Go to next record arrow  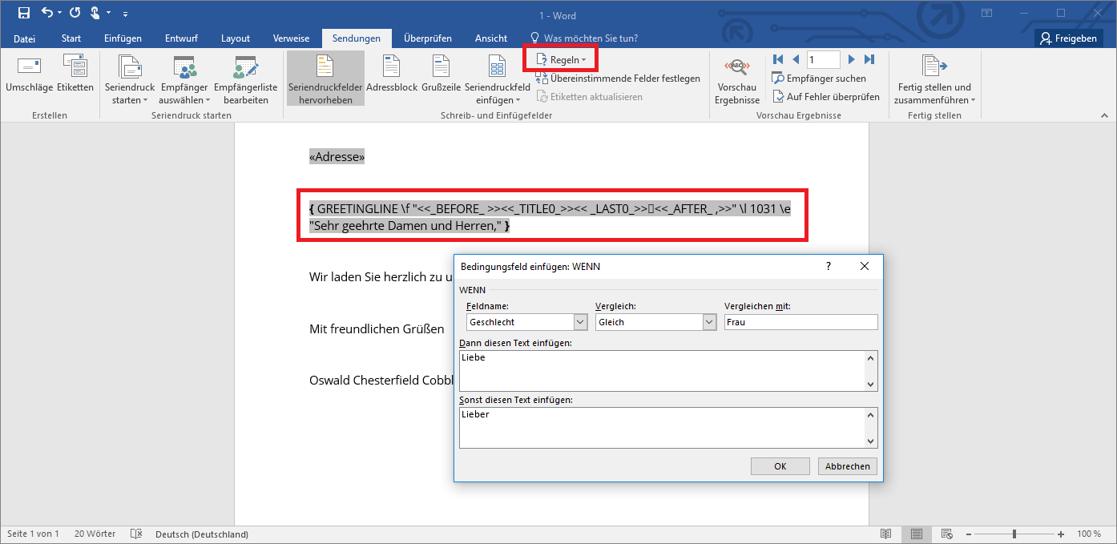pos(851,59)
